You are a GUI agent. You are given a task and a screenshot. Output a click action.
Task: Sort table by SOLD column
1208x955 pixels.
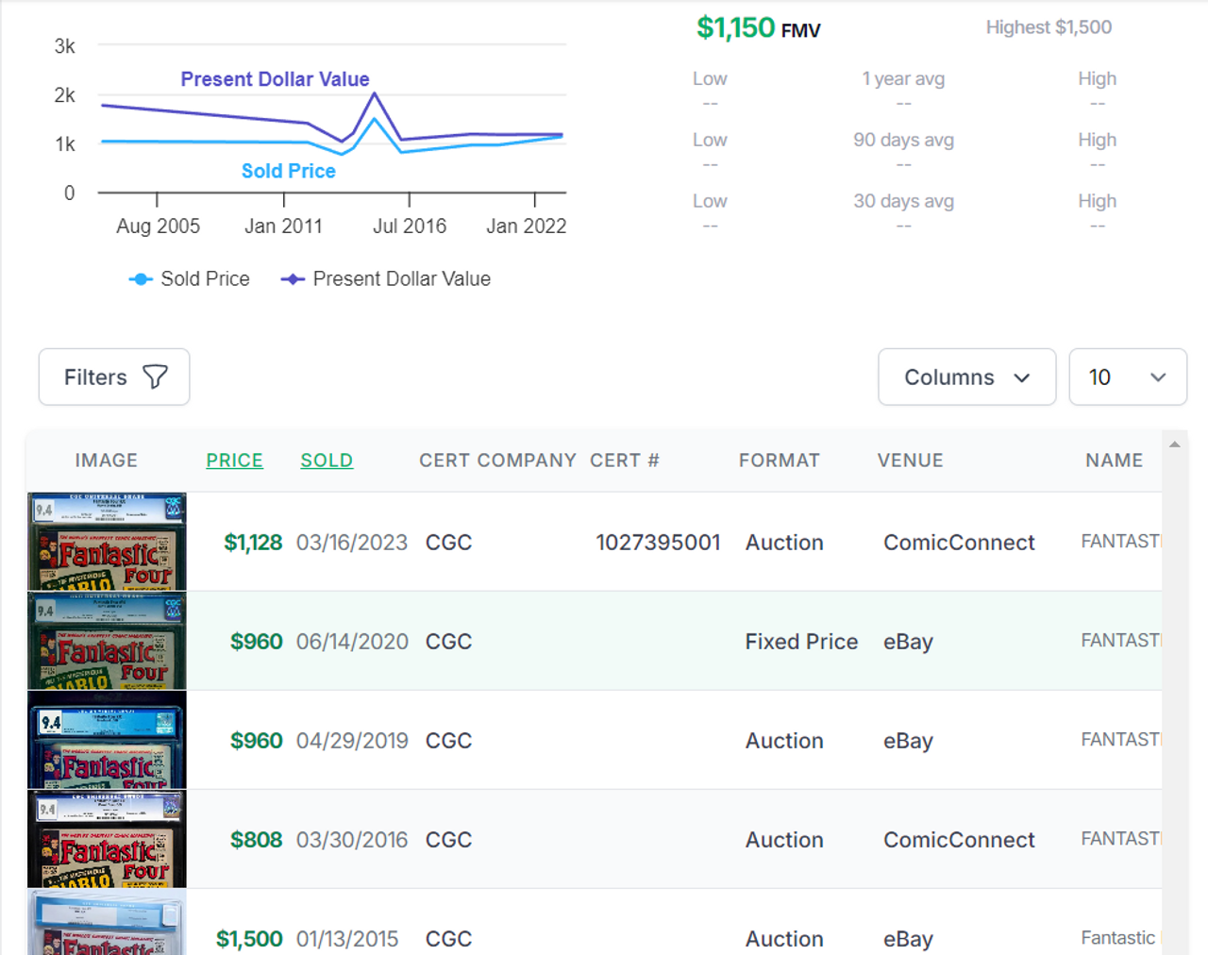click(x=327, y=461)
